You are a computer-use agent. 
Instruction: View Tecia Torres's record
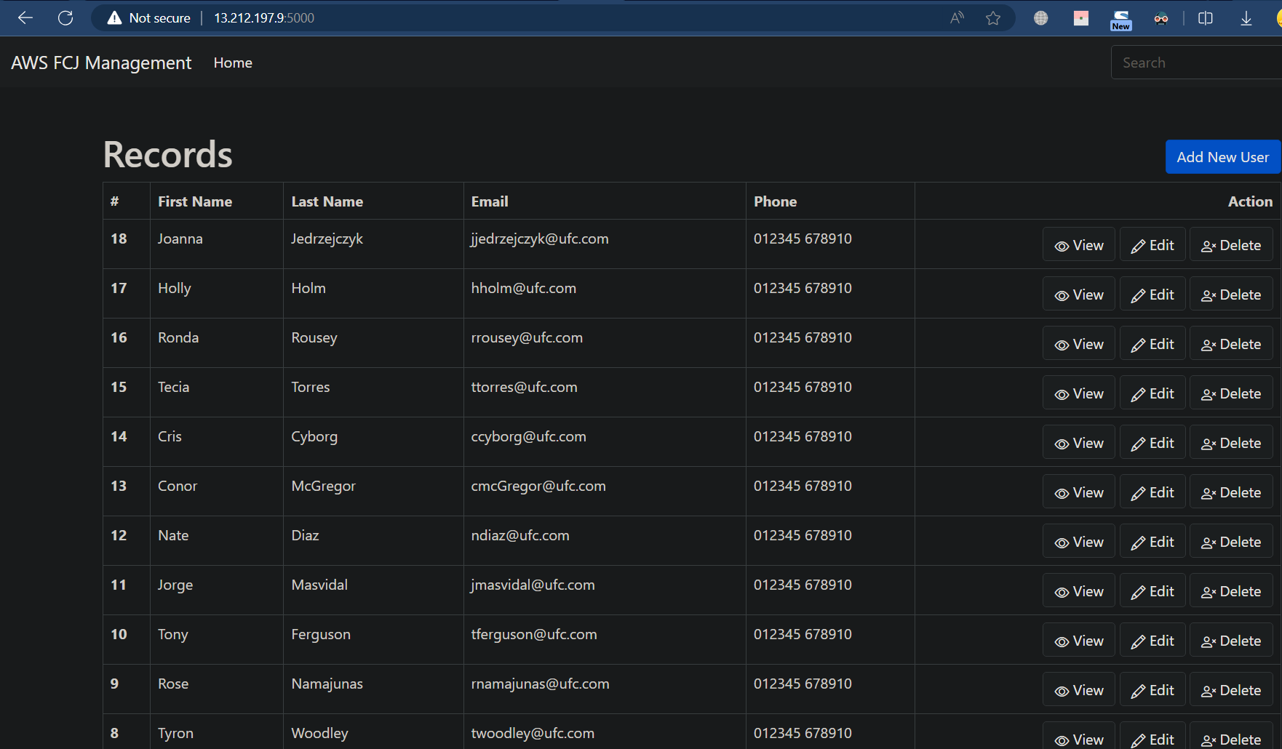pyautogui.click(x=1079, y=393)
